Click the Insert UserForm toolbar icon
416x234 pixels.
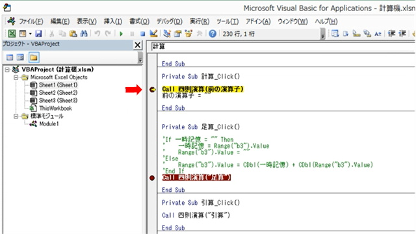(23, 34)
